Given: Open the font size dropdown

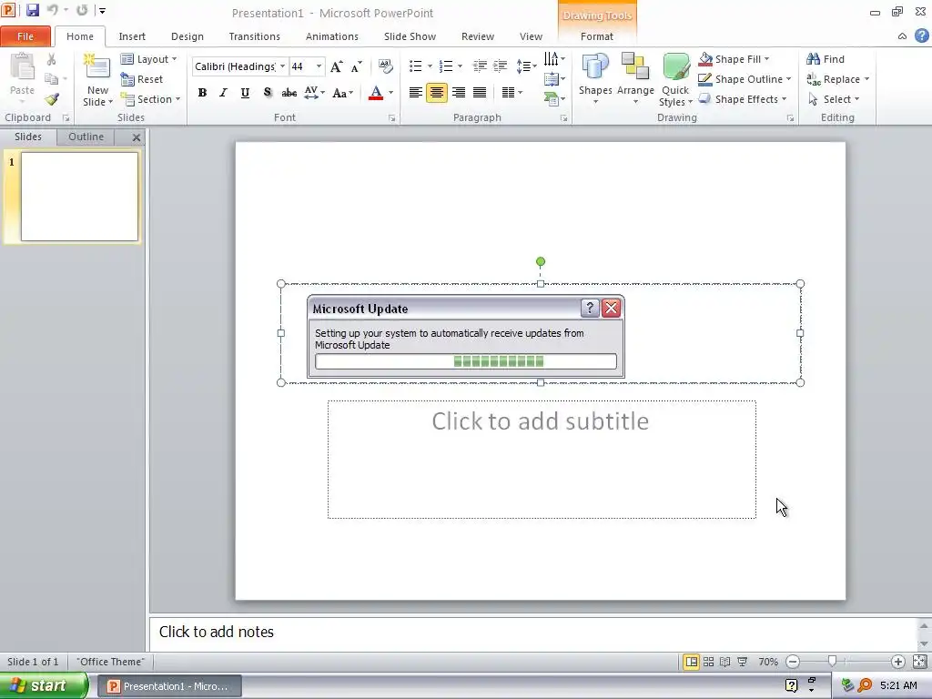Looking at the screenshot, I should click(x=319, y=66).
